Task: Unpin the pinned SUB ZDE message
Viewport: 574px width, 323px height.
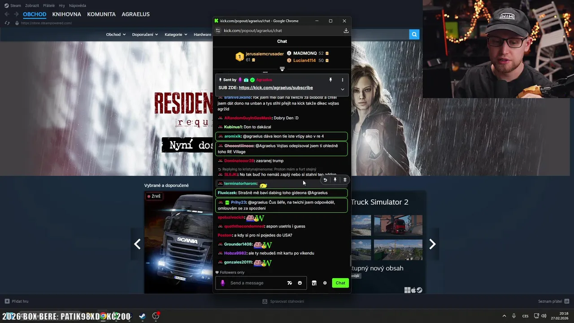Action: point(330,80)
